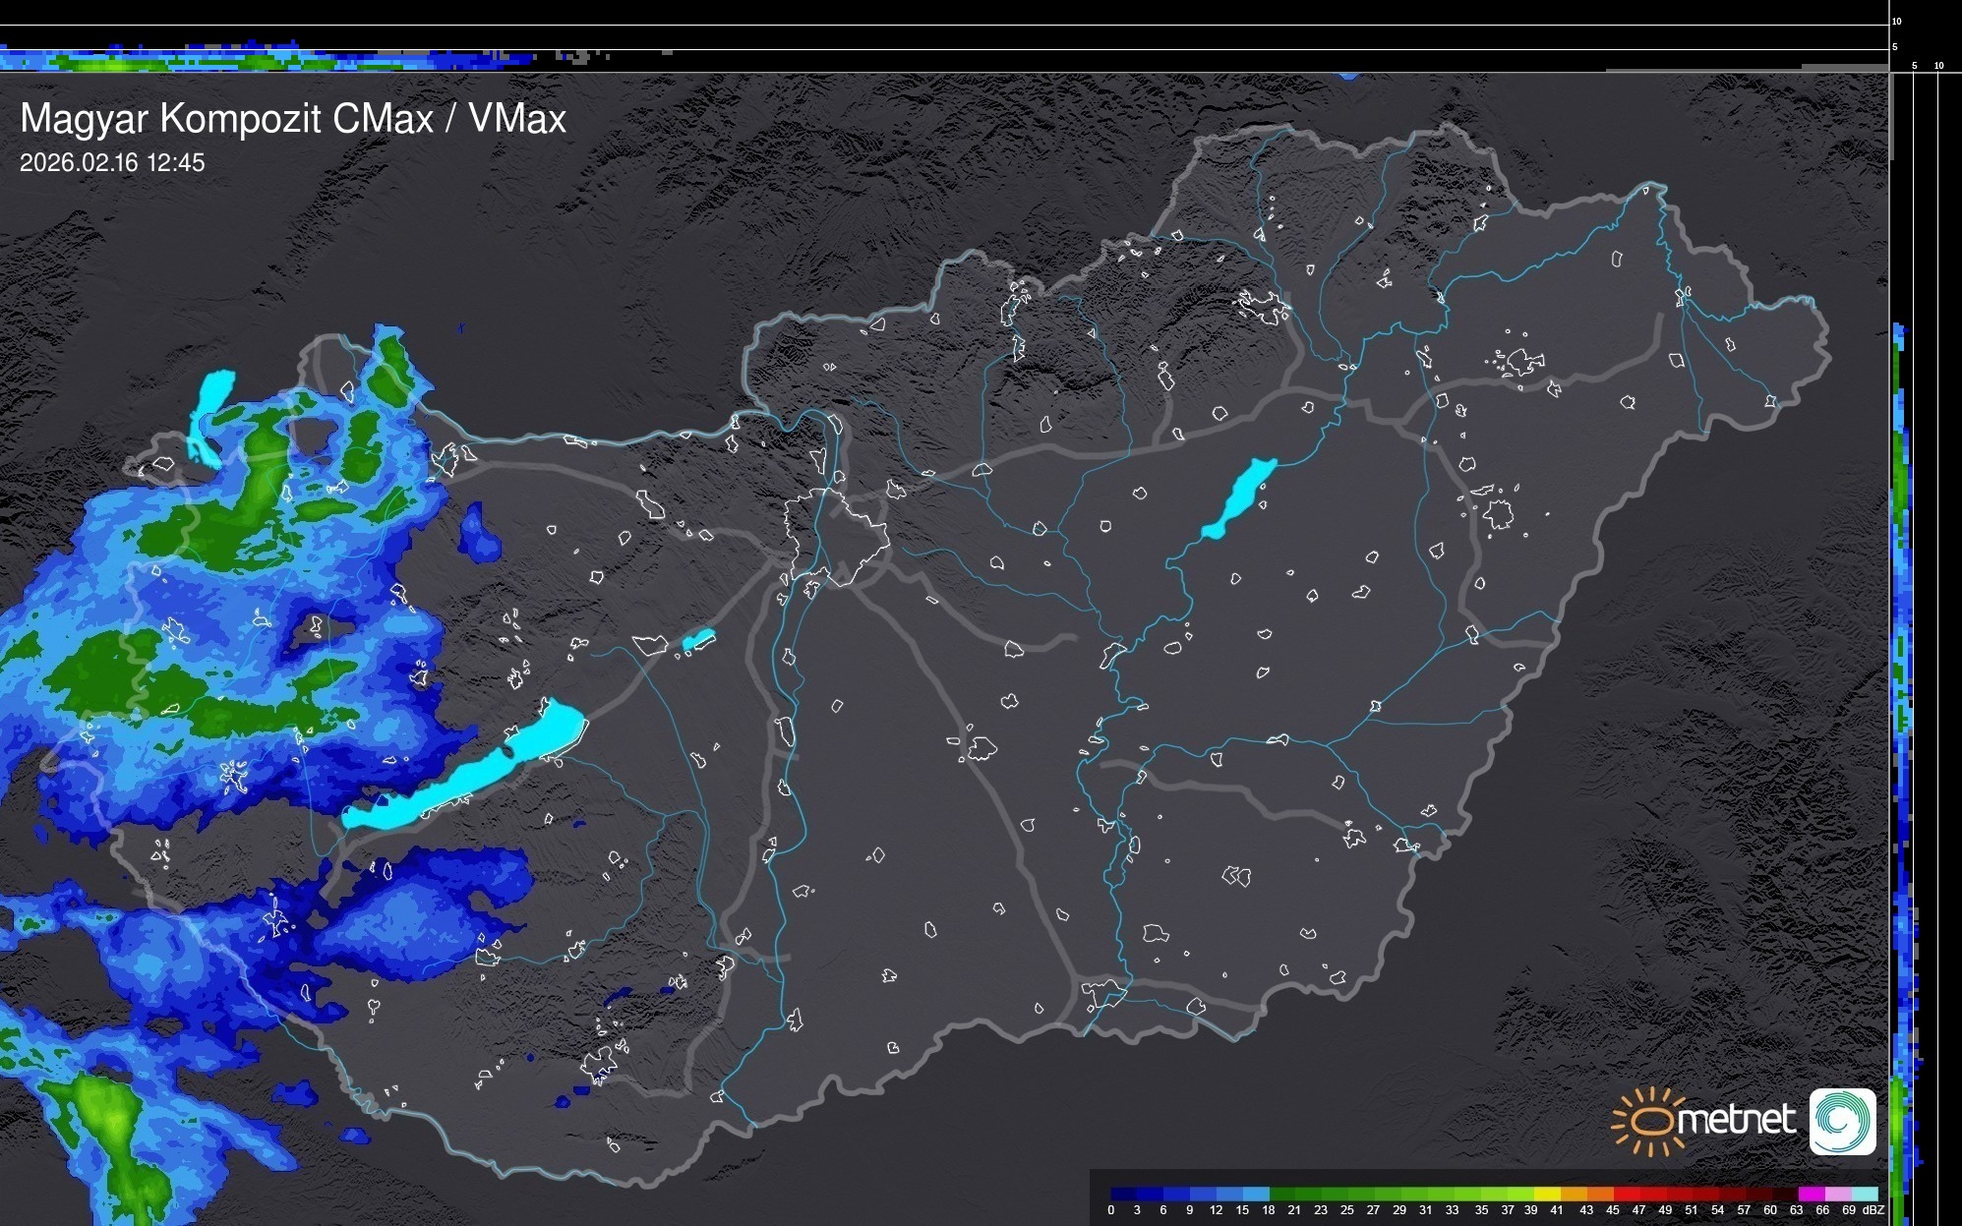
Task: Choose the dark green 18 dBZ swatch
Action: [1281, 1194]
